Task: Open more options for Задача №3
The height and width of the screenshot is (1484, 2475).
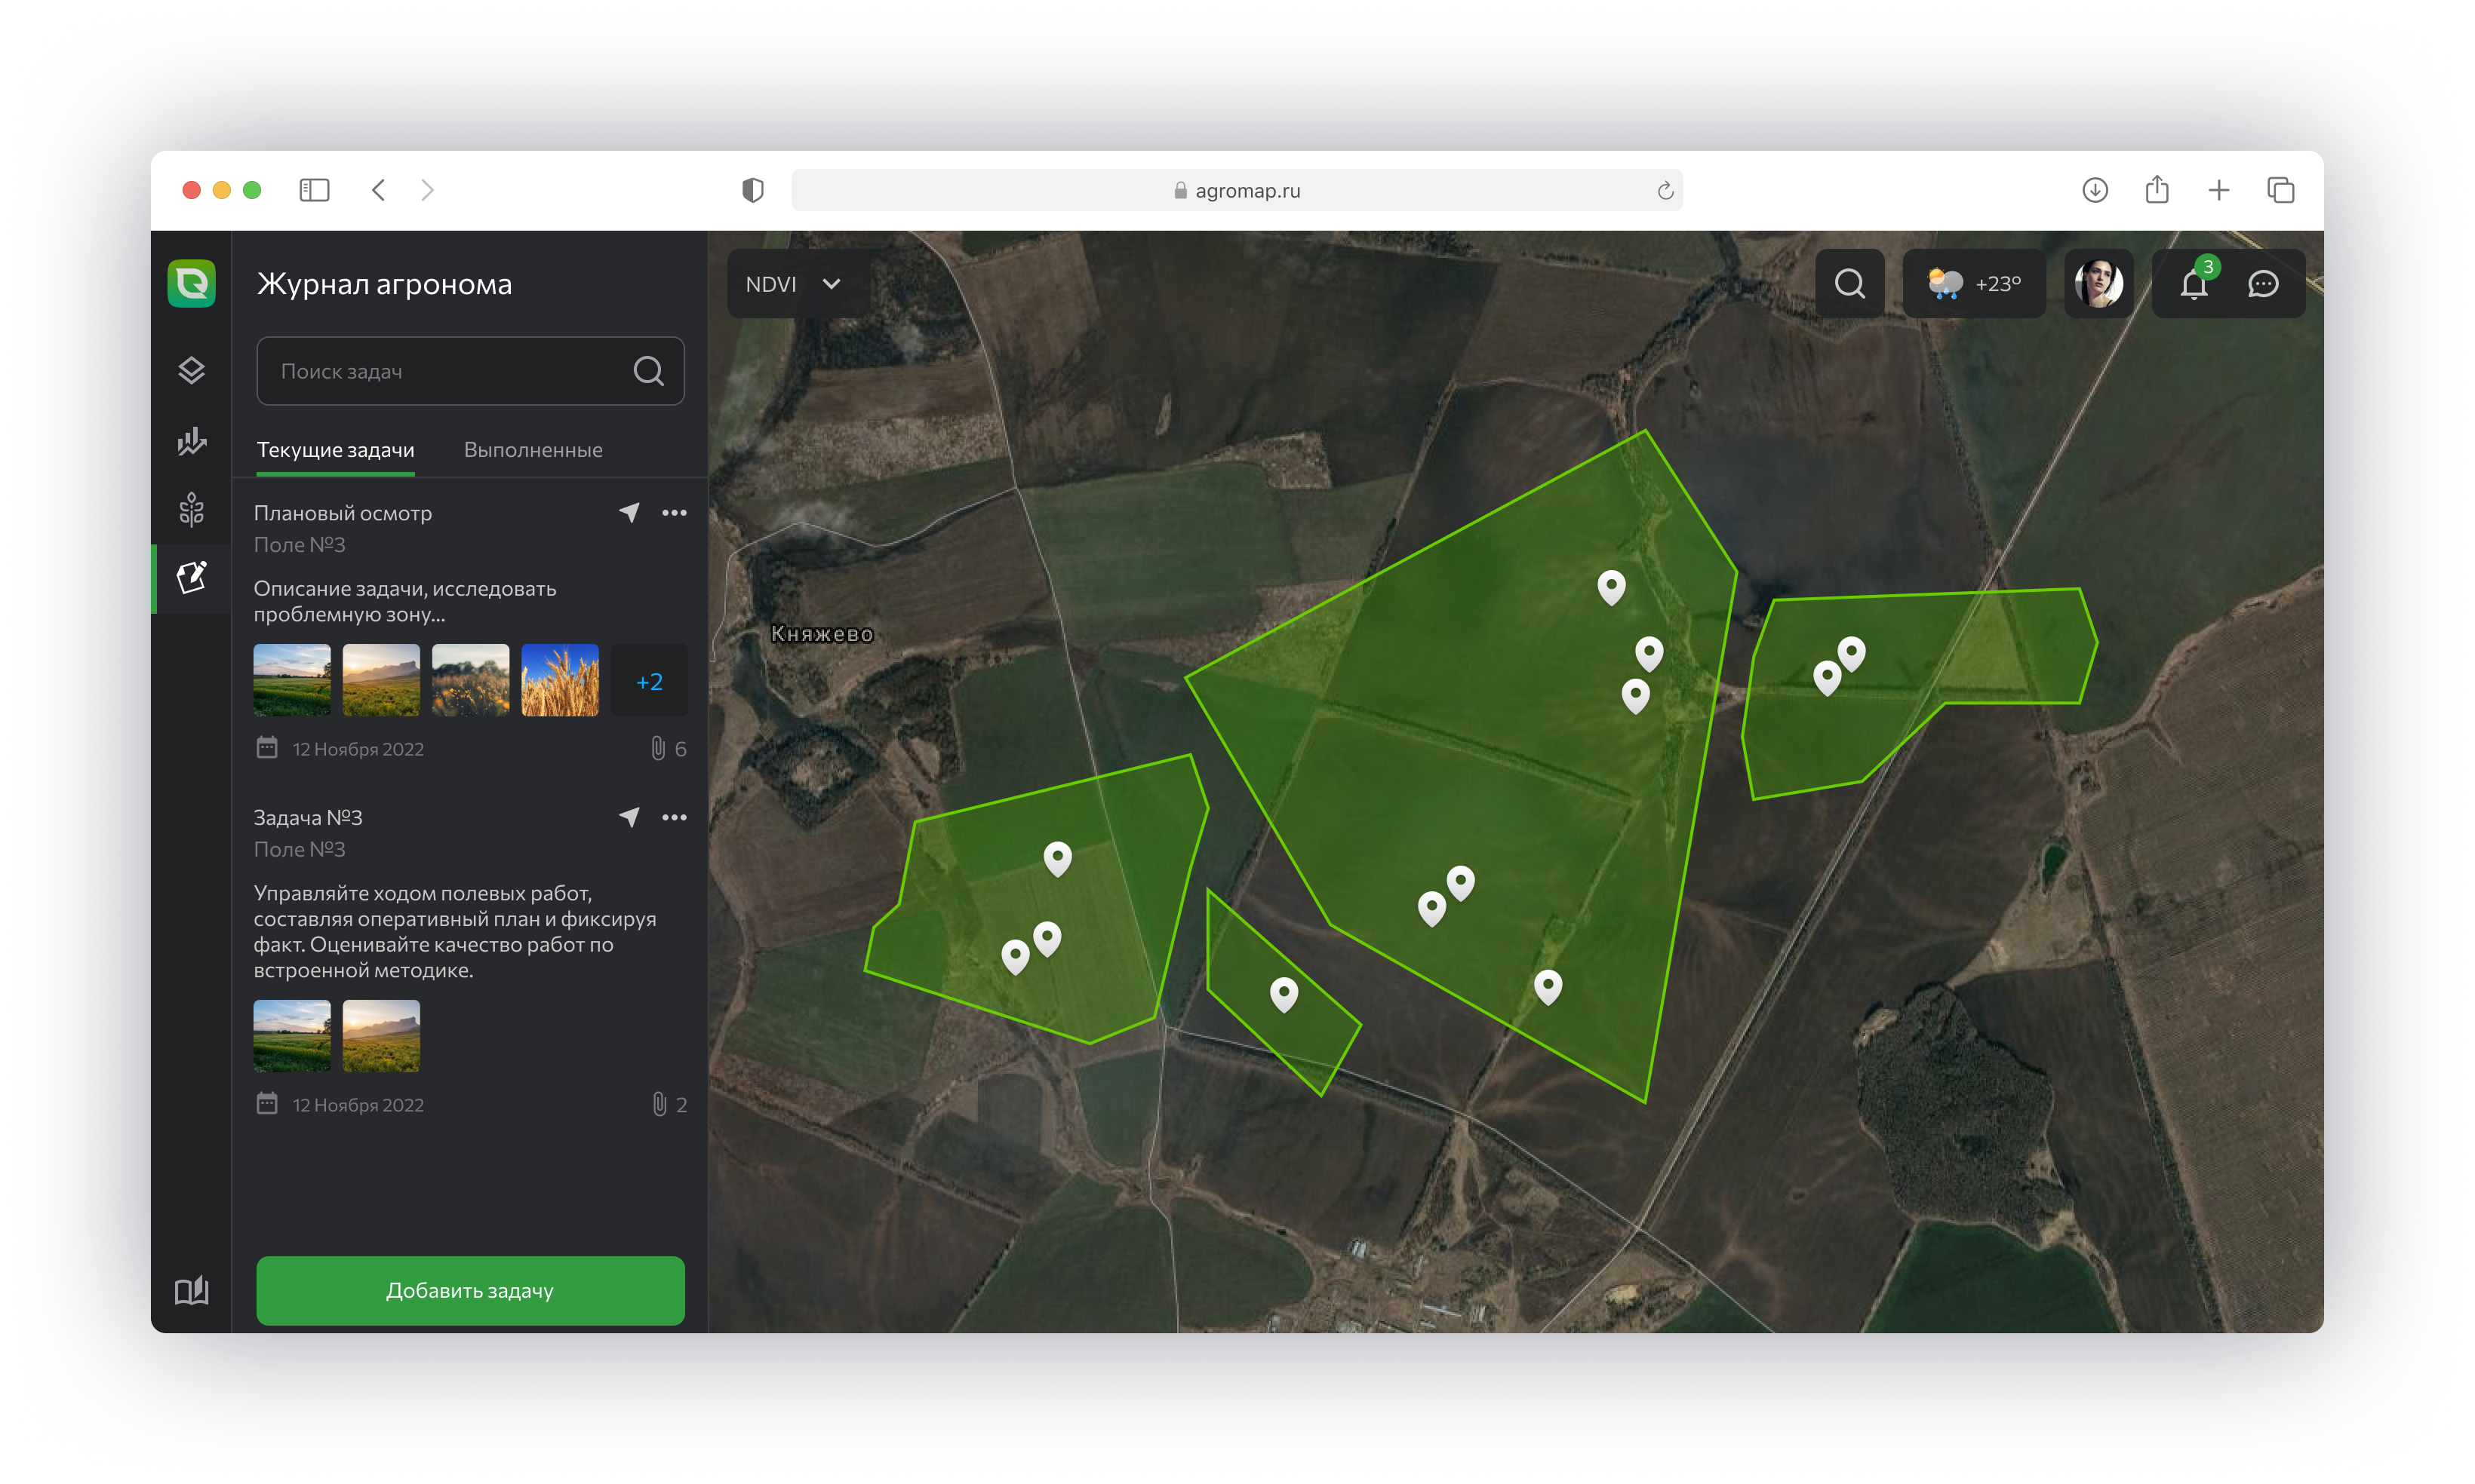Action: (675, 817)
